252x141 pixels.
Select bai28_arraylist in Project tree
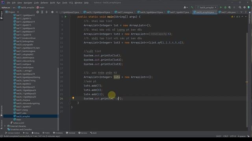tap(23, 116)
